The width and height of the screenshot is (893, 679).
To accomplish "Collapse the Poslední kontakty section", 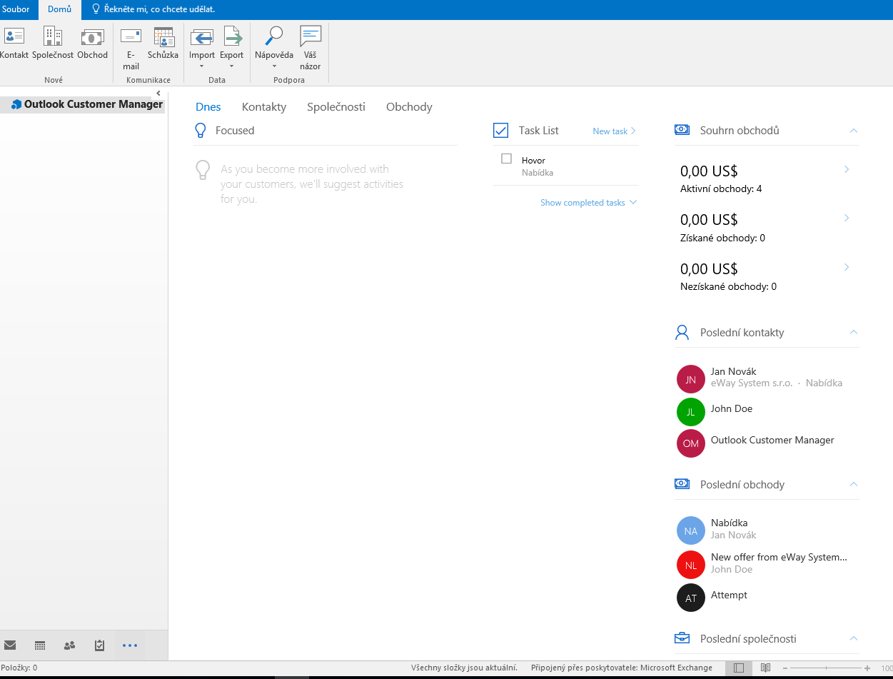I will tap(853, 332).
